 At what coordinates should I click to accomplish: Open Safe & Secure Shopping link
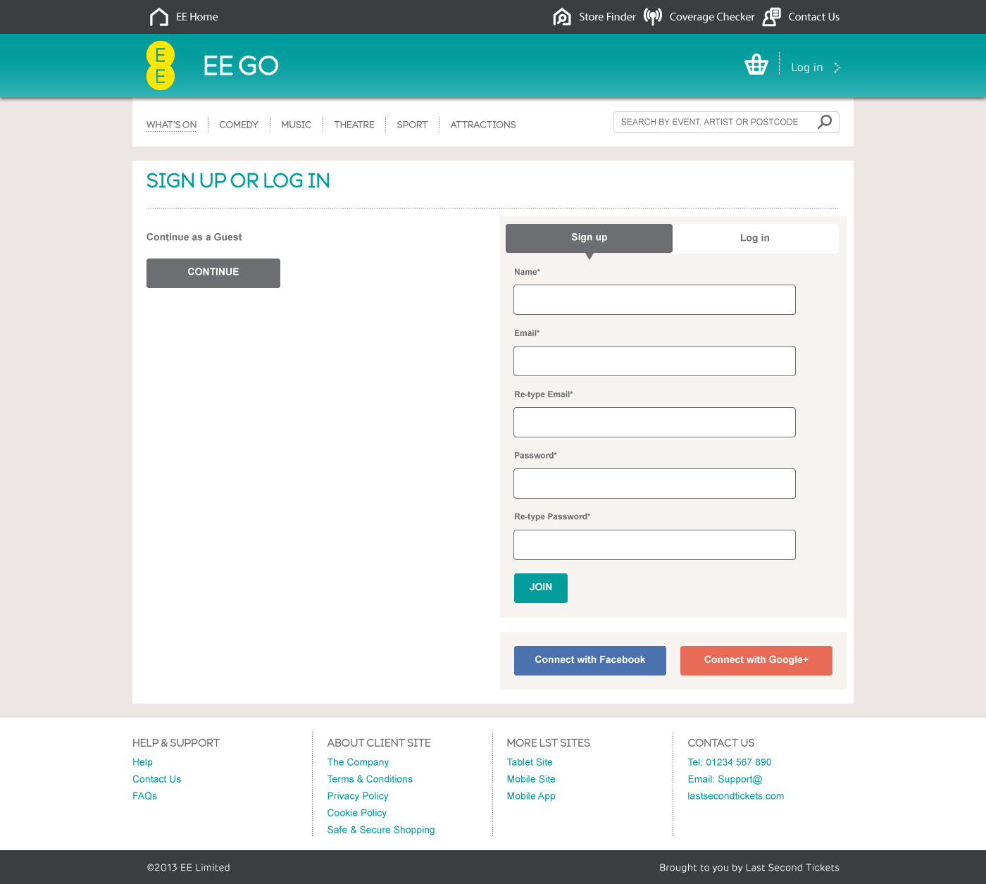coord(381,830)
